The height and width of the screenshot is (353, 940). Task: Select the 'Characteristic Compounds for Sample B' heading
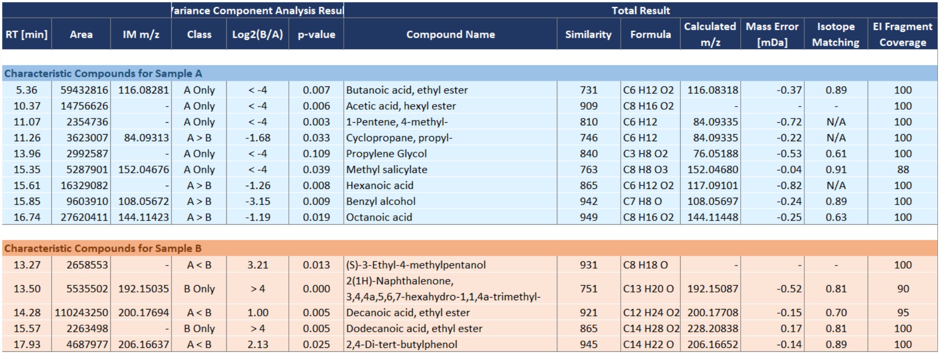click(x=103, y=248)
